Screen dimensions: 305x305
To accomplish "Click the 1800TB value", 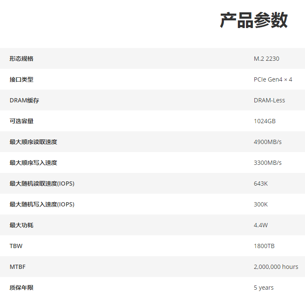I will (264, 246).
